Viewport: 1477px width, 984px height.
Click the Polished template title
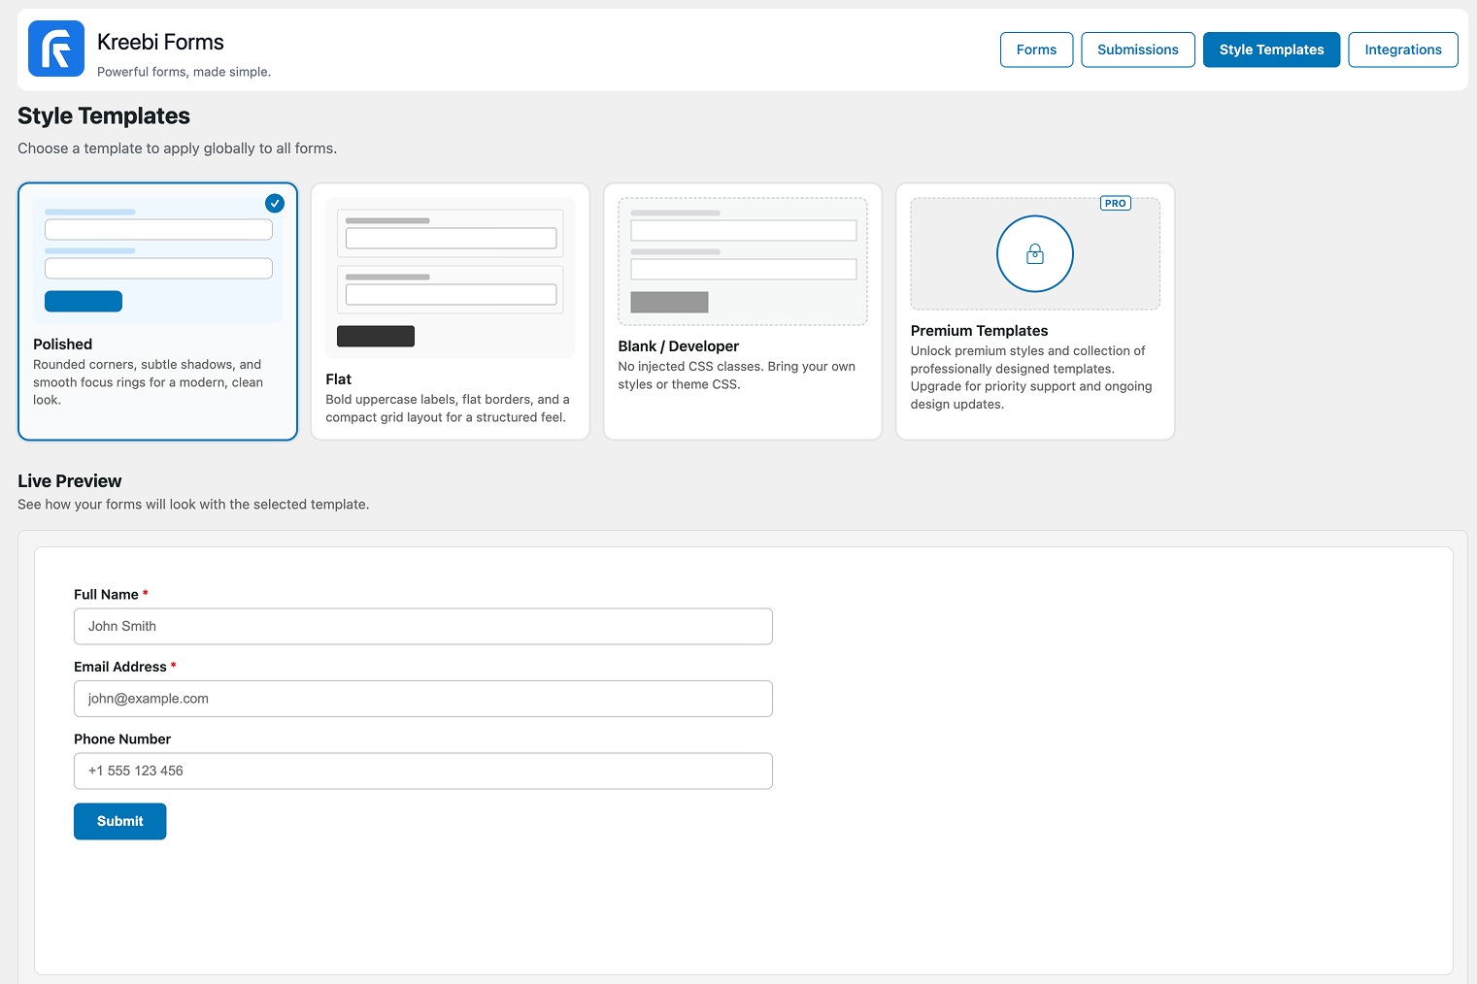click(x=63, y=344)
